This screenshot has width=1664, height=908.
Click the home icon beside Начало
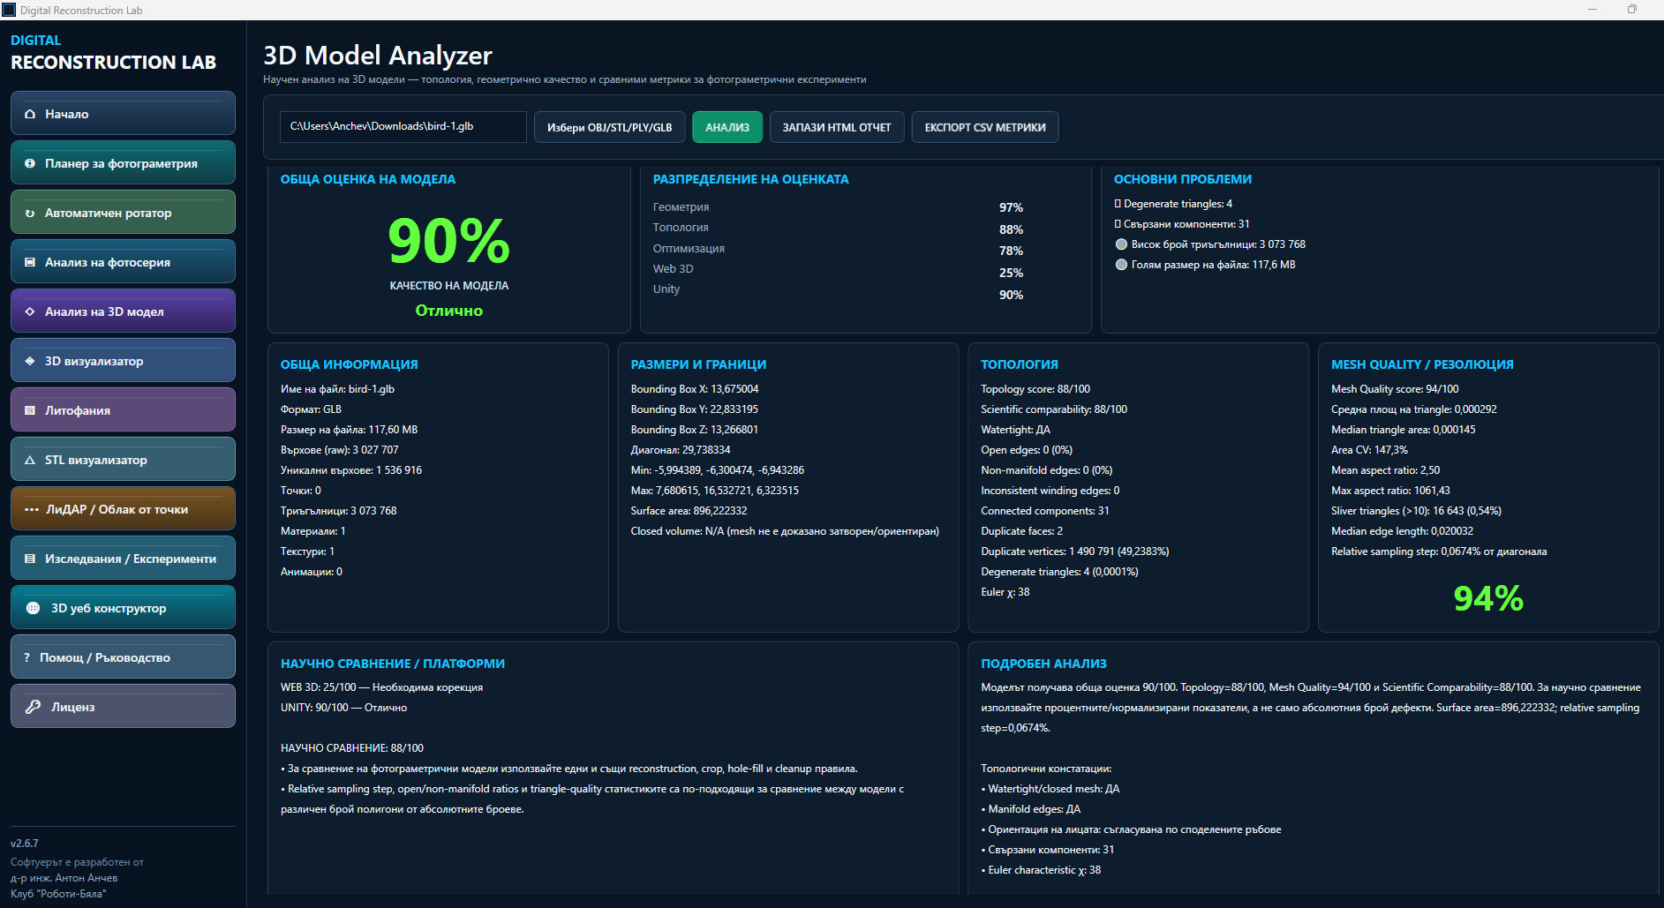point(30,114)
